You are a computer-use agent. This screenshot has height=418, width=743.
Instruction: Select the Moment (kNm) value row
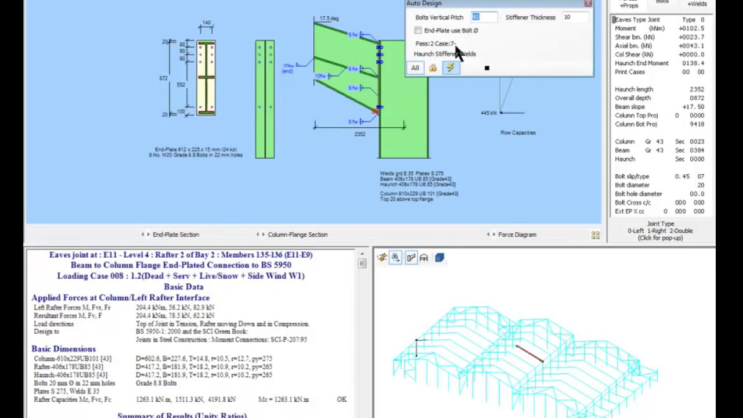point(660,28)
